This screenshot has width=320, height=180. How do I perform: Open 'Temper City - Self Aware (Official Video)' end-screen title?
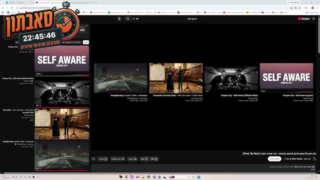coord(239,95)
